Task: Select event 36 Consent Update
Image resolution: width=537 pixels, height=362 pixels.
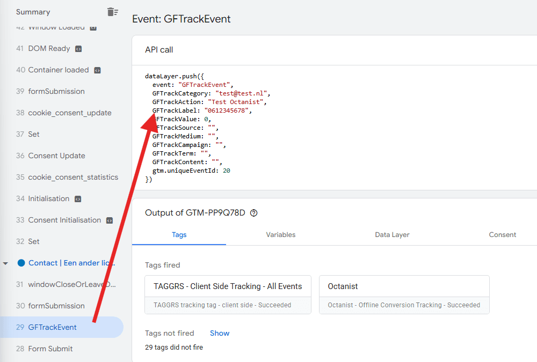Action: (x=62, y=156)
